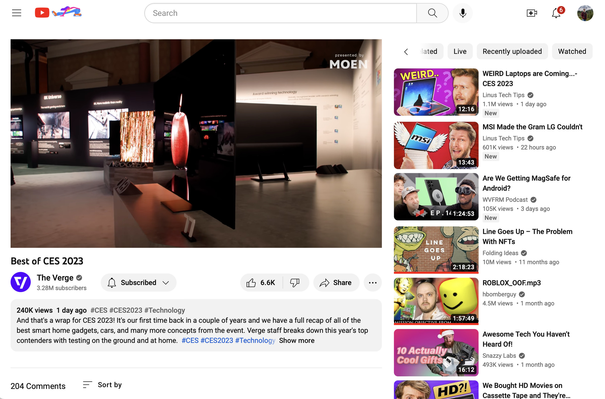
Task: Click gray #CES2023 hashtag beside views
Action: tap(126, 310)
